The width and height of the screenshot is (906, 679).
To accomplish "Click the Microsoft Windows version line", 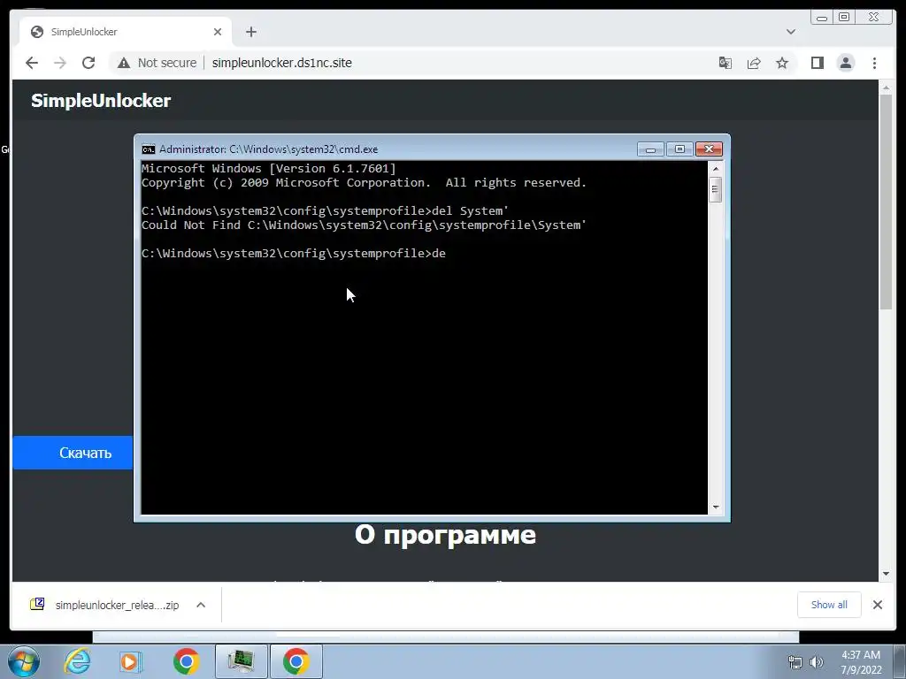I will click(269, 169).
